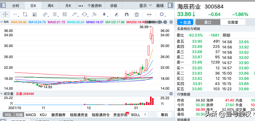Viewport: 255px width, 121px height.
Task: Select the vertical period lines tool
Action: tap(55, 15)
